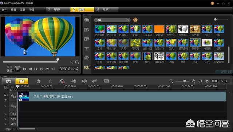
Task: Click the scissors split clip icon
Action: click(71, 62)
